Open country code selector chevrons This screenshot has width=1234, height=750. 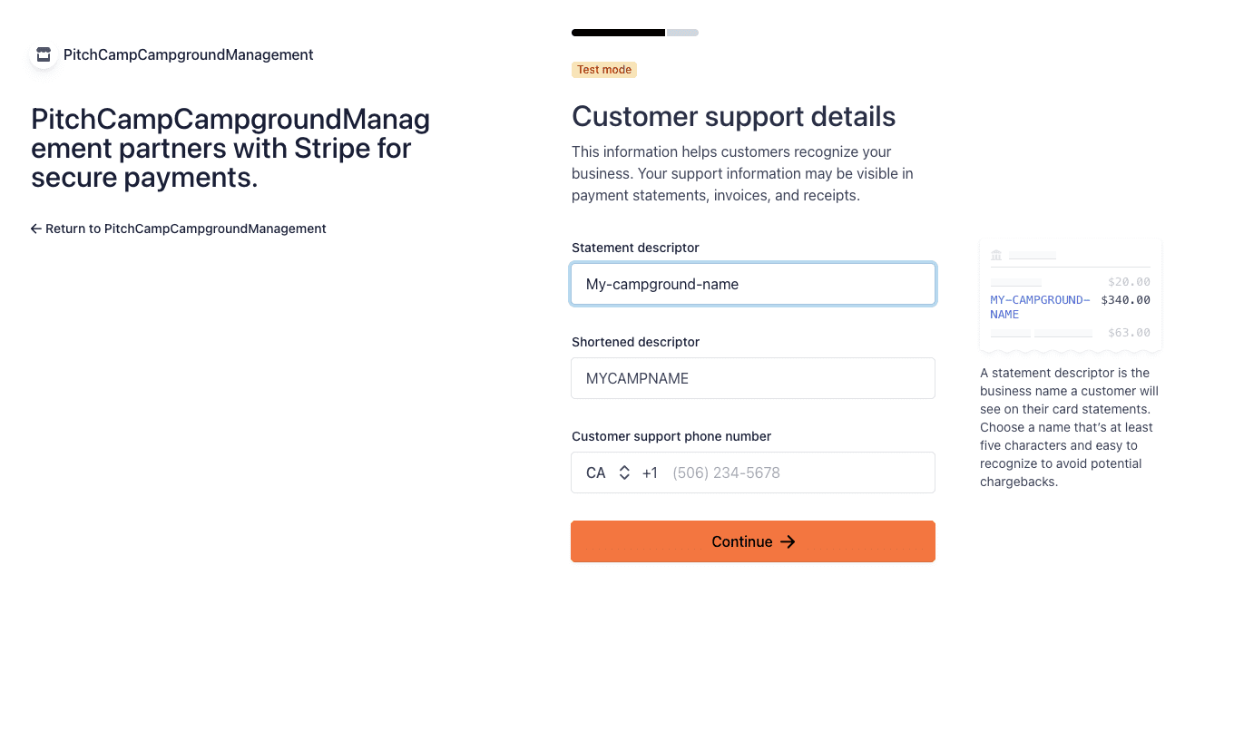pyautogui.click(x=624, y=472)
